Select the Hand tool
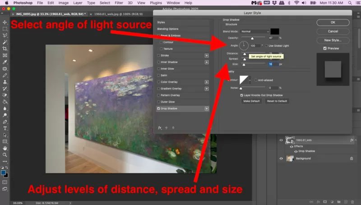The width and height of the screenshot is (361, 205). [5, 149]
